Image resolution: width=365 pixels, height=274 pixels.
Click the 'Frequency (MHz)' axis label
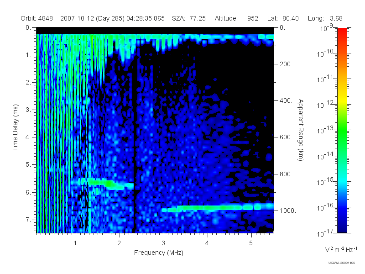(x=158, y=253)
